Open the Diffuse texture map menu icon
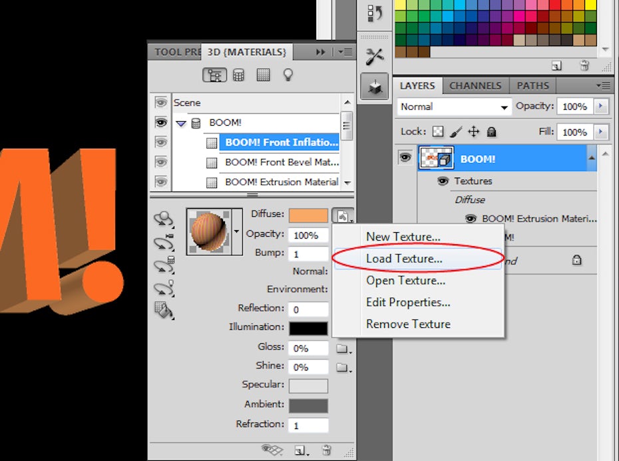619x461 pixels. point(342,216)
